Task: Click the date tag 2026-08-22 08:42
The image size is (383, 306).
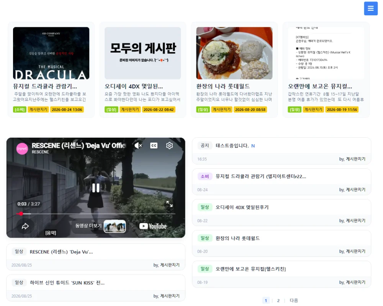Action: [x=159, y=110]
